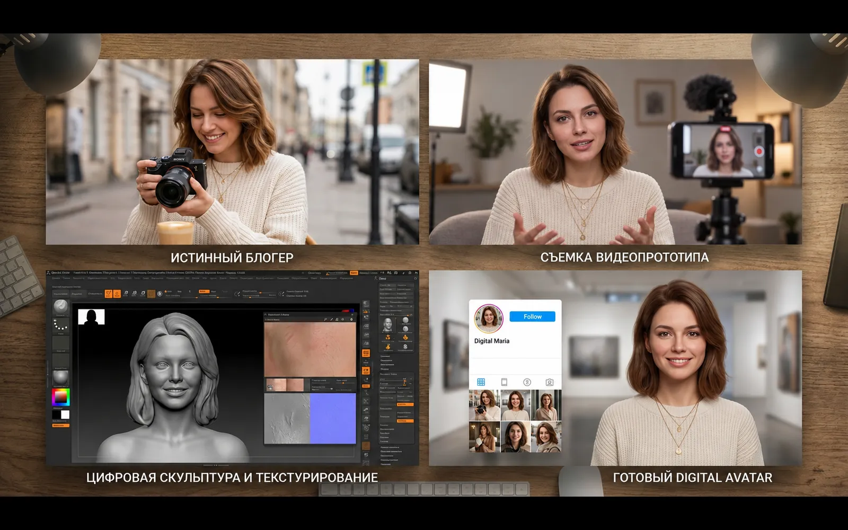
Task: Select the swirled brush sphere in the left panel
Action: tap(60, 307)
